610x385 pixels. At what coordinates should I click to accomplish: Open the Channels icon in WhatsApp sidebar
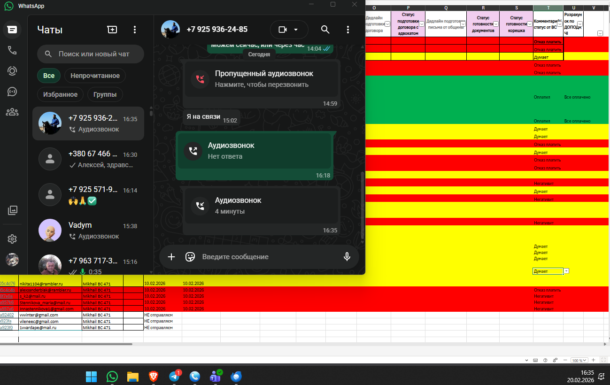pos(12,92)
